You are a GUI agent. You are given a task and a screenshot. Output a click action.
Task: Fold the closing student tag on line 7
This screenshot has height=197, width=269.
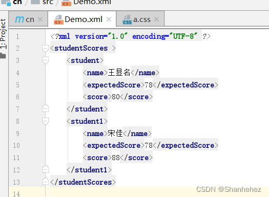coord(45,108)
